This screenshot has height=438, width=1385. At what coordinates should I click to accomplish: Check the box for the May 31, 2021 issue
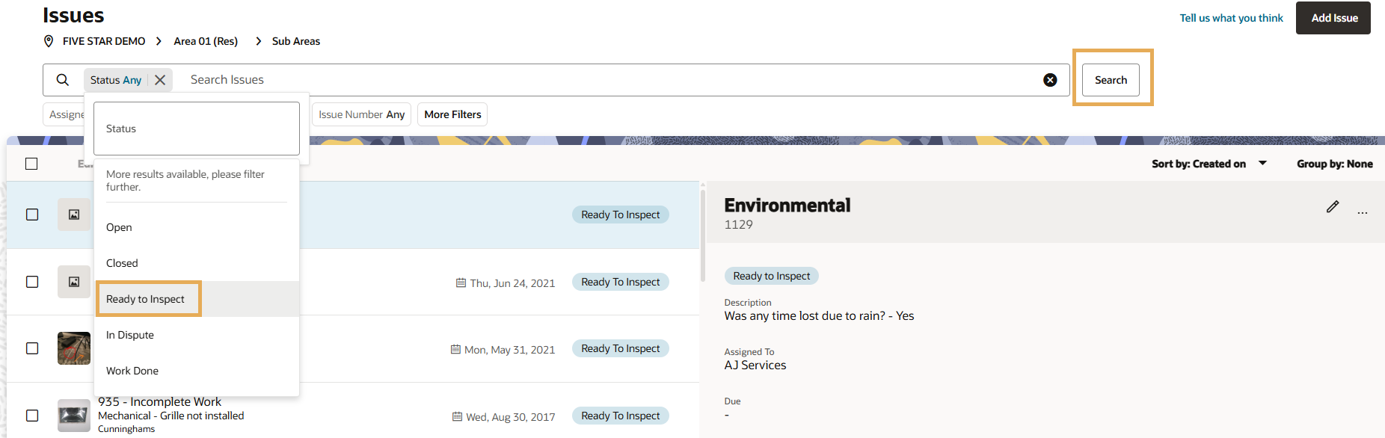(x=32, y=348)
